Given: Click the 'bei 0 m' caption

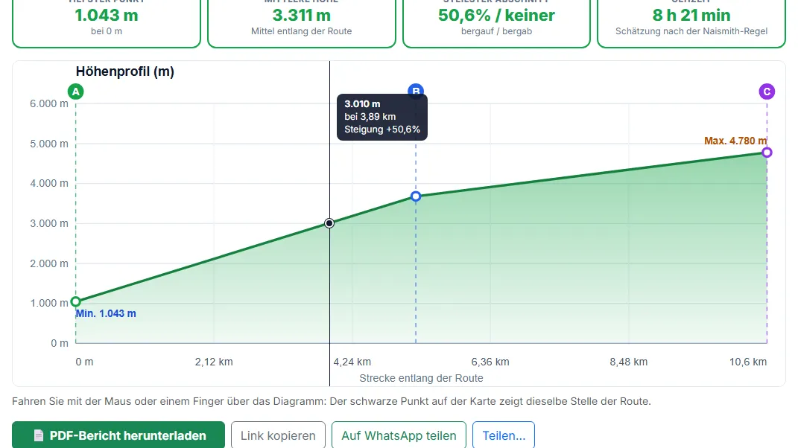Looking at the screenshot, I should pos(107,31).
